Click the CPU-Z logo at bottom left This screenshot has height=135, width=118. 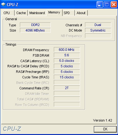click(x=12, y=129)
